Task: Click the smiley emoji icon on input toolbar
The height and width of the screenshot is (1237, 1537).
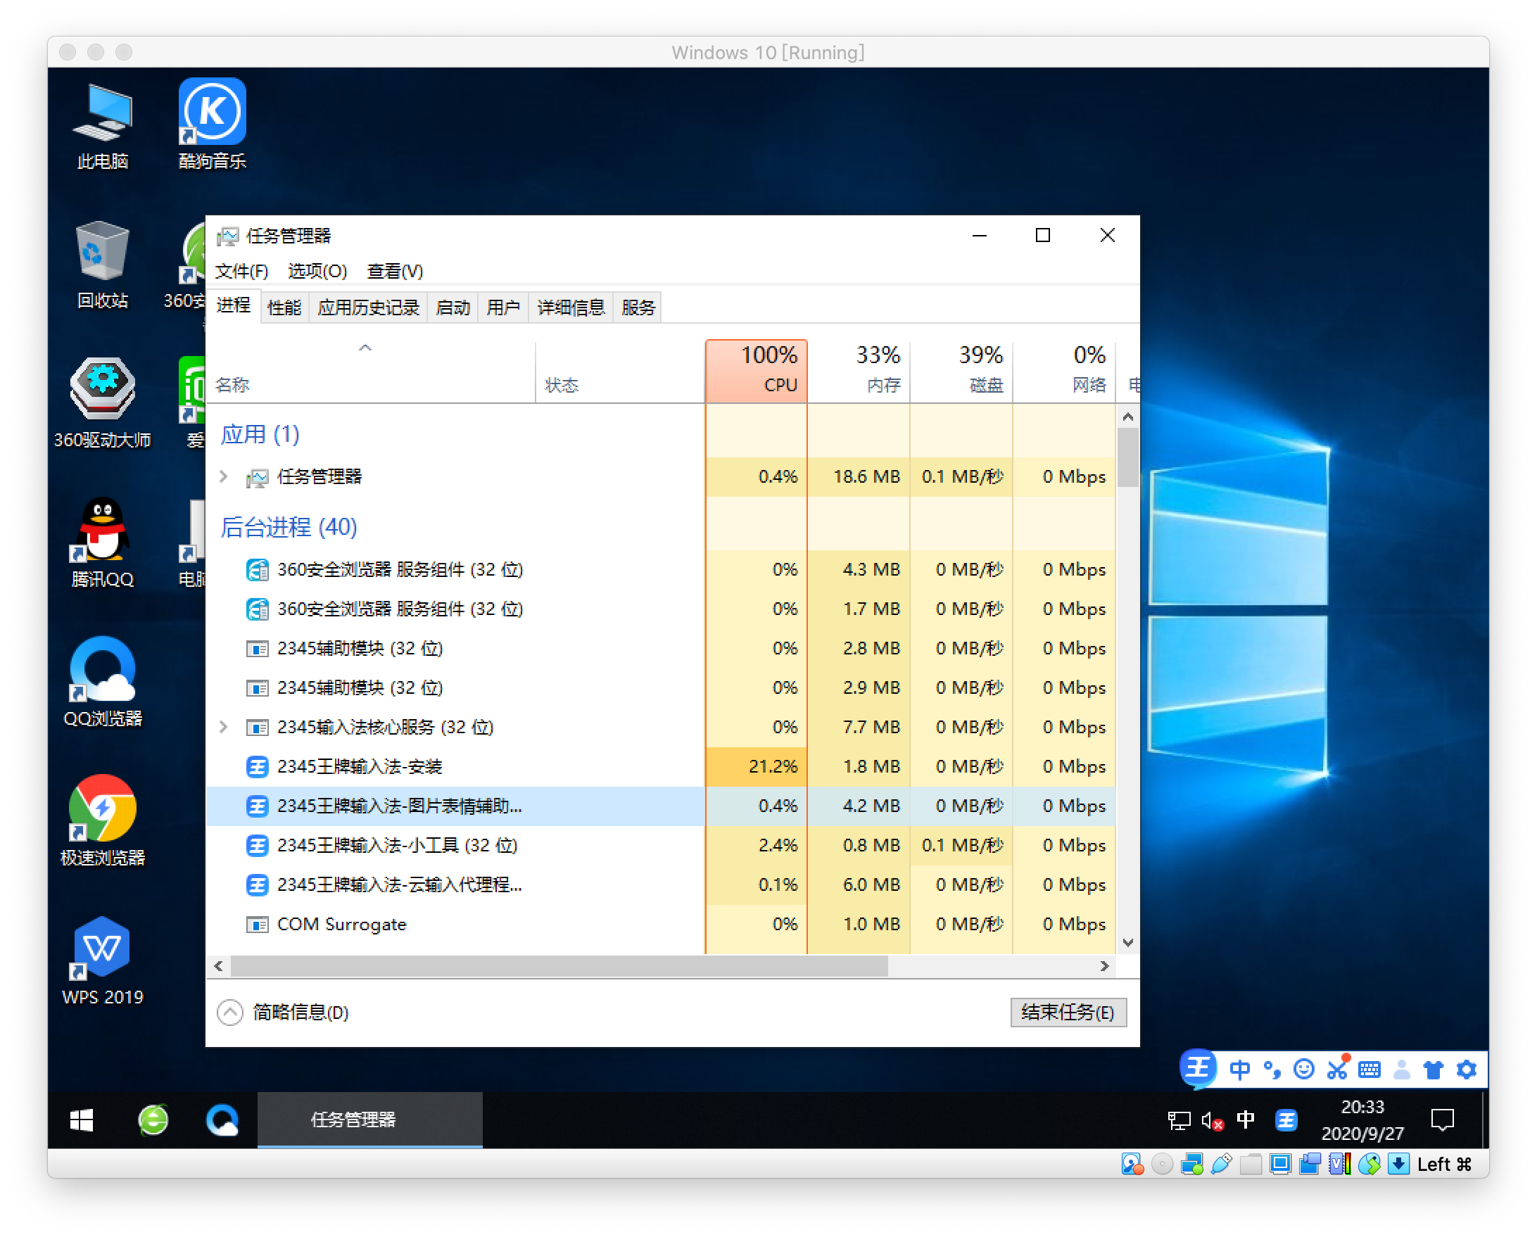Action: coord(1304,1070)
